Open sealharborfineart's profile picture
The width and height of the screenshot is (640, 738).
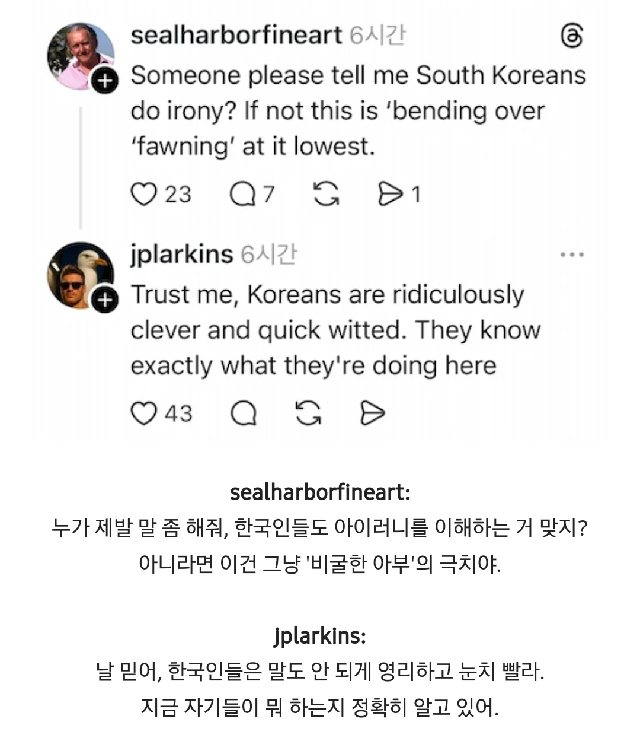click(79, 55)
